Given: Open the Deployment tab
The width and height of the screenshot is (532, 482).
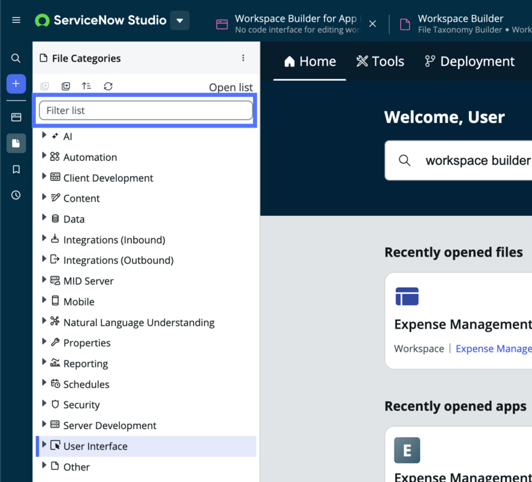Looking at the screenshot, I should (x=470, y=61).
